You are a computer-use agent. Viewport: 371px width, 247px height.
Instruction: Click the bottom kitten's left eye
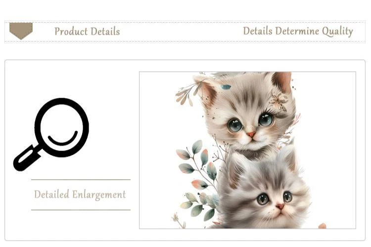[x=262, y=199]
